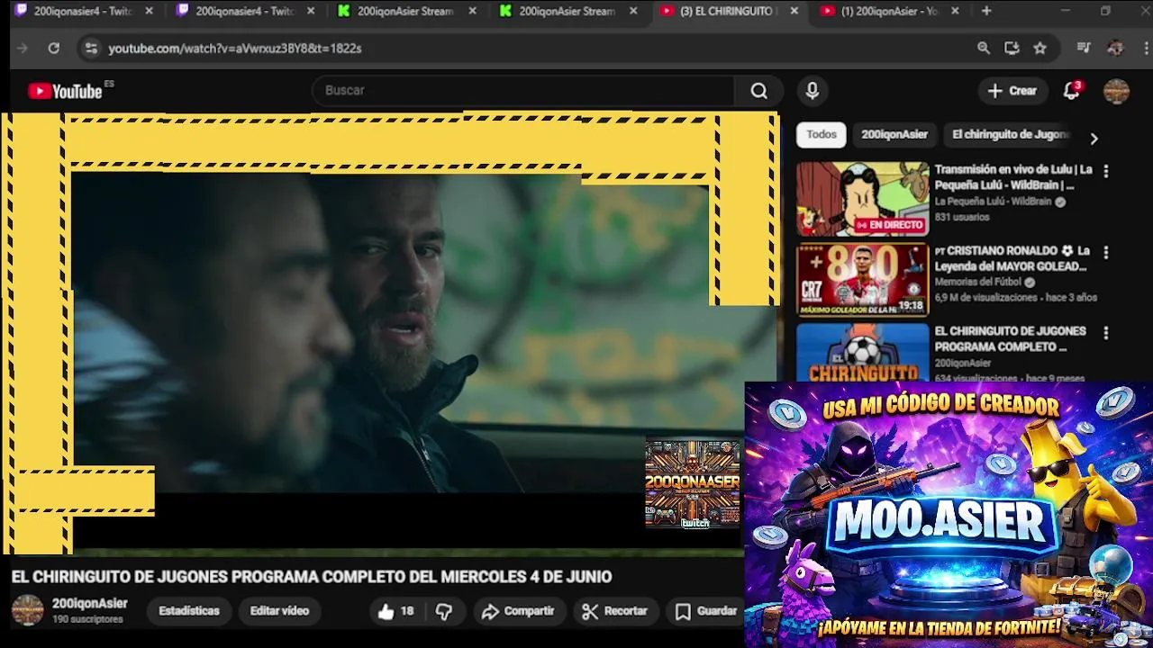Close the (1) 200iqonAsier YouTube tab
1153x648 pixels.
pyautogui.click(x=956, y=11)
